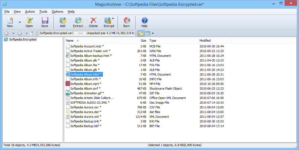Click modified date 2011-08-04 12:57
The height and width of the screenshot is (150, 299).
(x=212, y=117)
